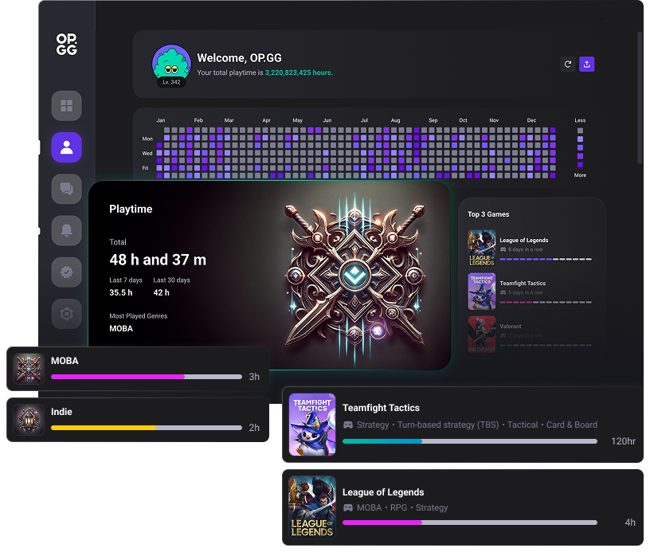The height and width of the screenshot is (552, 650).
Task: Click the 5 days in a row streak text
Action: click(x=525, y=292)
